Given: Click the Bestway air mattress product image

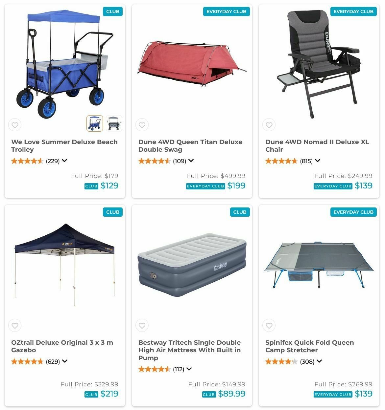Looking at the screenshot, I should (x=192, y=265).
